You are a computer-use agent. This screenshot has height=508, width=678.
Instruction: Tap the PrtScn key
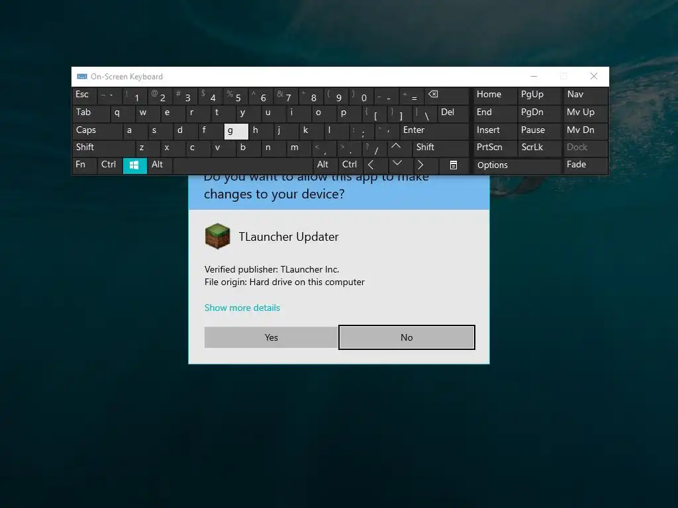click(495, 148)
